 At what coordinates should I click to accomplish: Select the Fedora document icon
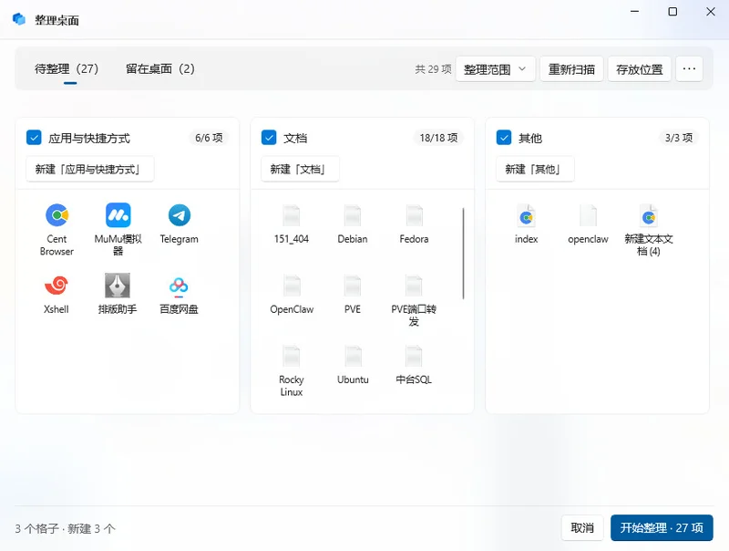[414, 215]
